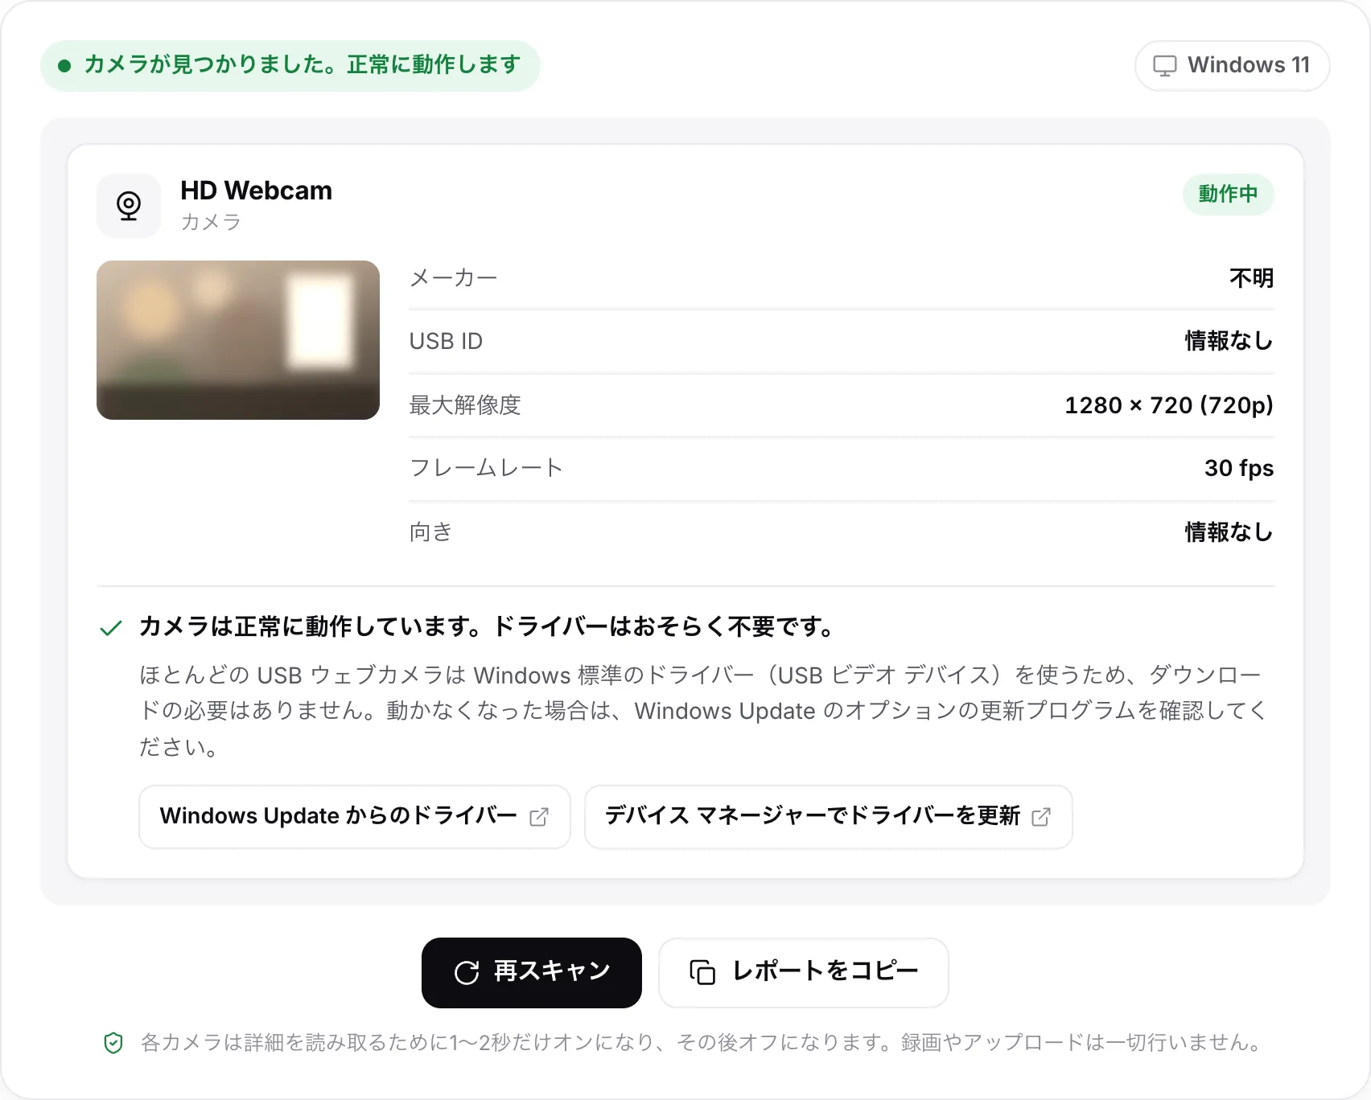Open デバイス マネージャーでドライバーを更新
Viewport: 1371px width, 1100px height.
[x=829, y=817]
